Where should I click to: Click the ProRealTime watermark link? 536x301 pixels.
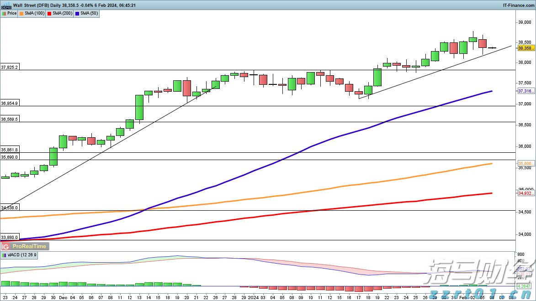point(29,246)
